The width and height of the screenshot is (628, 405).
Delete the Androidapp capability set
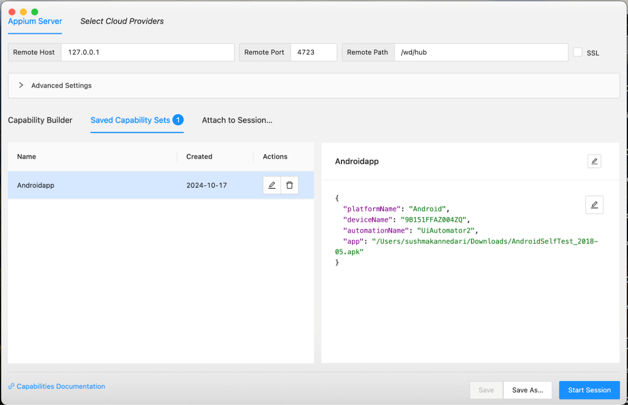click(x=289, y=185)
